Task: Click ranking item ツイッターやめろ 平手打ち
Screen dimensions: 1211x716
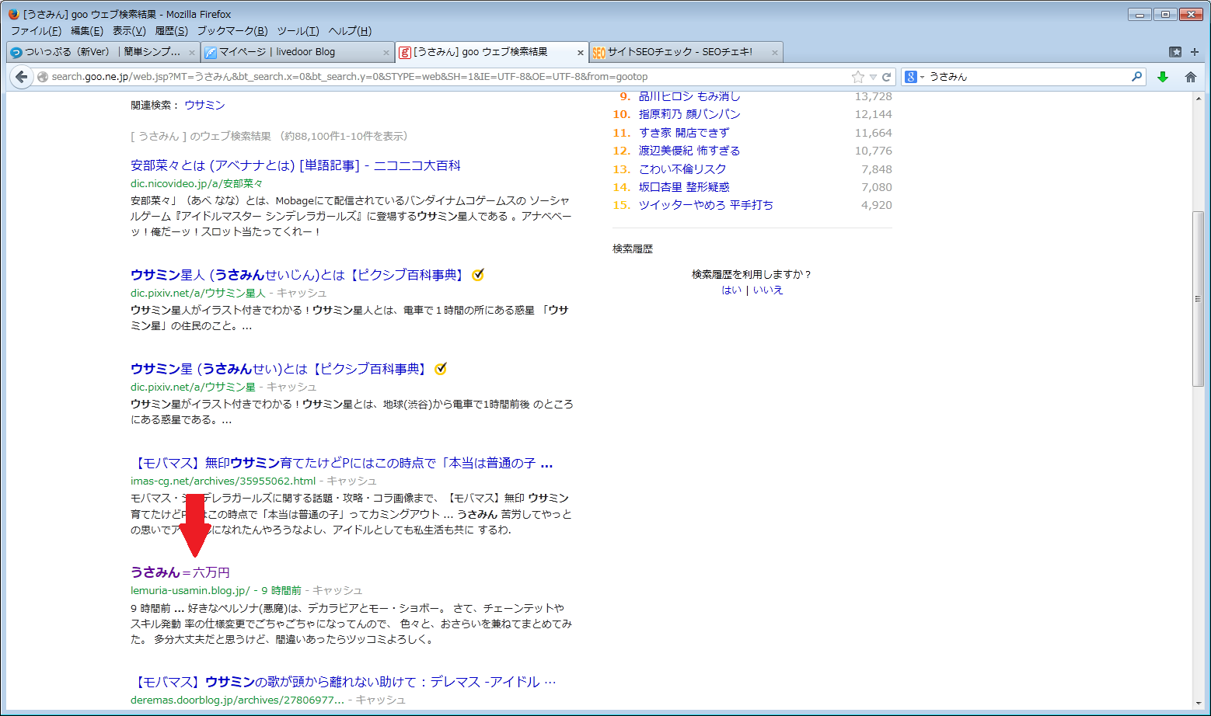Action: pos(706,205)
